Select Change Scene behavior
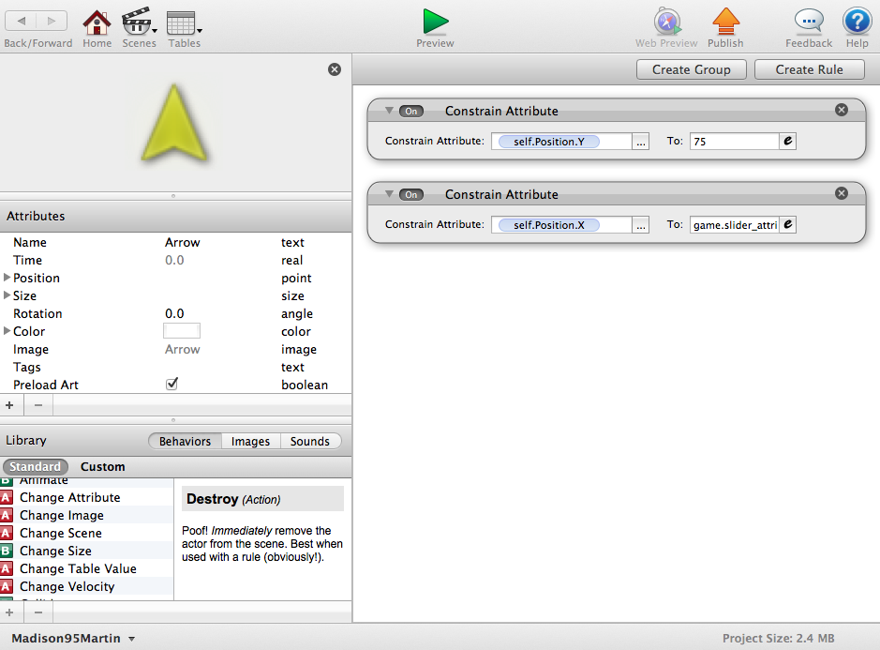The height and width of the screenshot is (650, 880). point(86,533)
